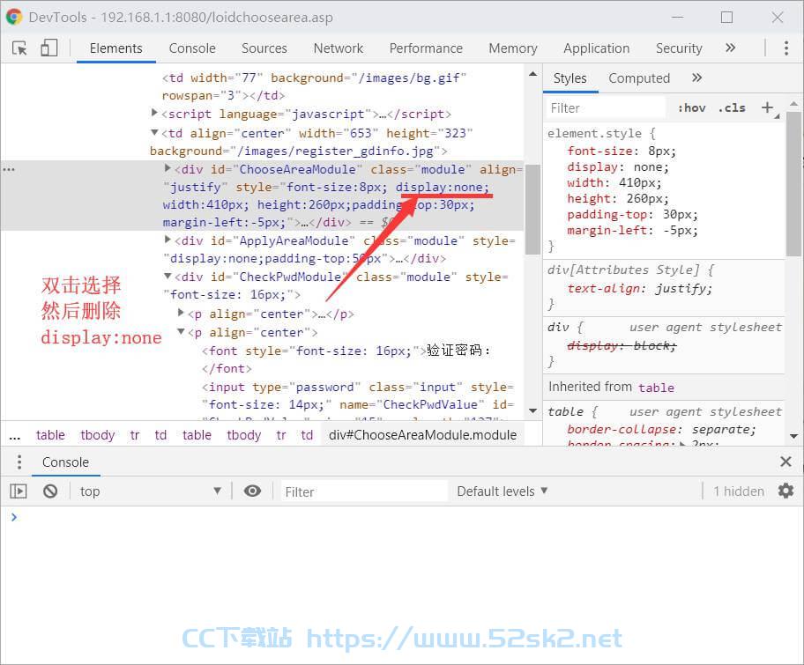This screenshot has height=665, width=804.
Task: Switch to the Computed pane tab
Action: pyautogui.click(x=639, y=78)
